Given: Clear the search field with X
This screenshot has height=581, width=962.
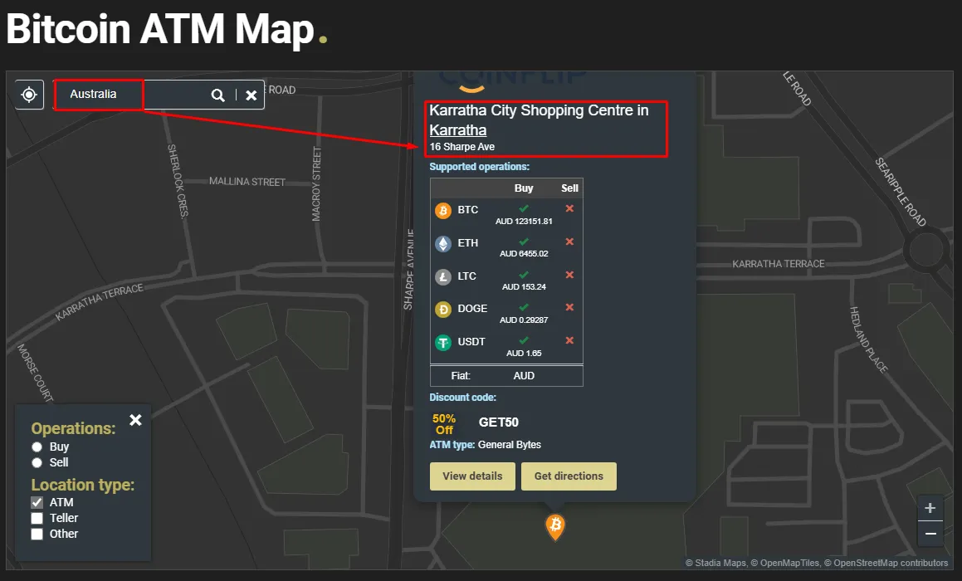Looking at the screenshot, I should click(x=251, y=95).
